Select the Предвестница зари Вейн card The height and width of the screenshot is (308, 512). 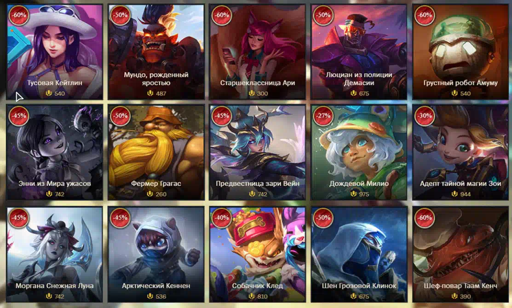tap(257, 152)
